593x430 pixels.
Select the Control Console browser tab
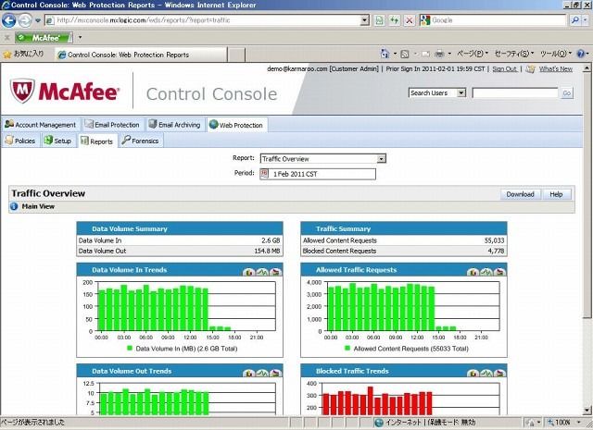tap(141, 55)
